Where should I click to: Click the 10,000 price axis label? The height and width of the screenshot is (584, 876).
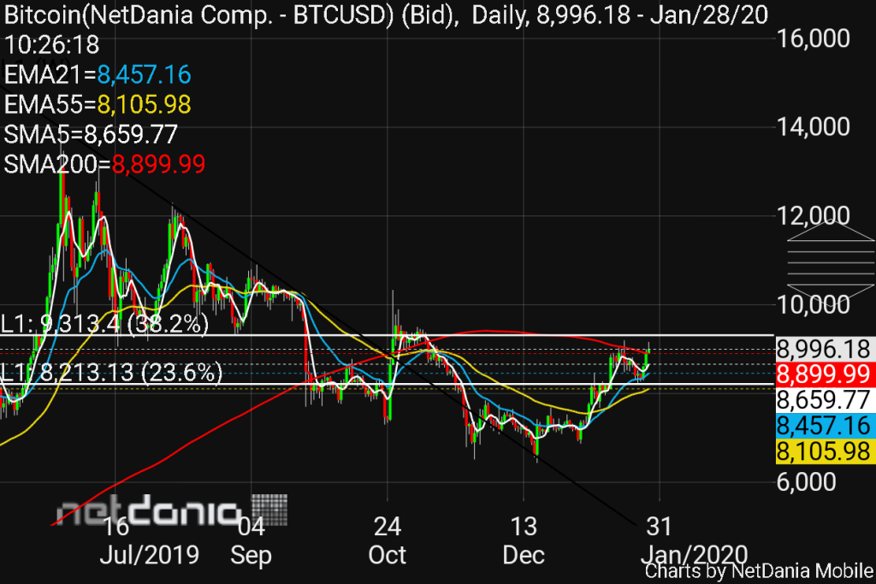point(814,304)
